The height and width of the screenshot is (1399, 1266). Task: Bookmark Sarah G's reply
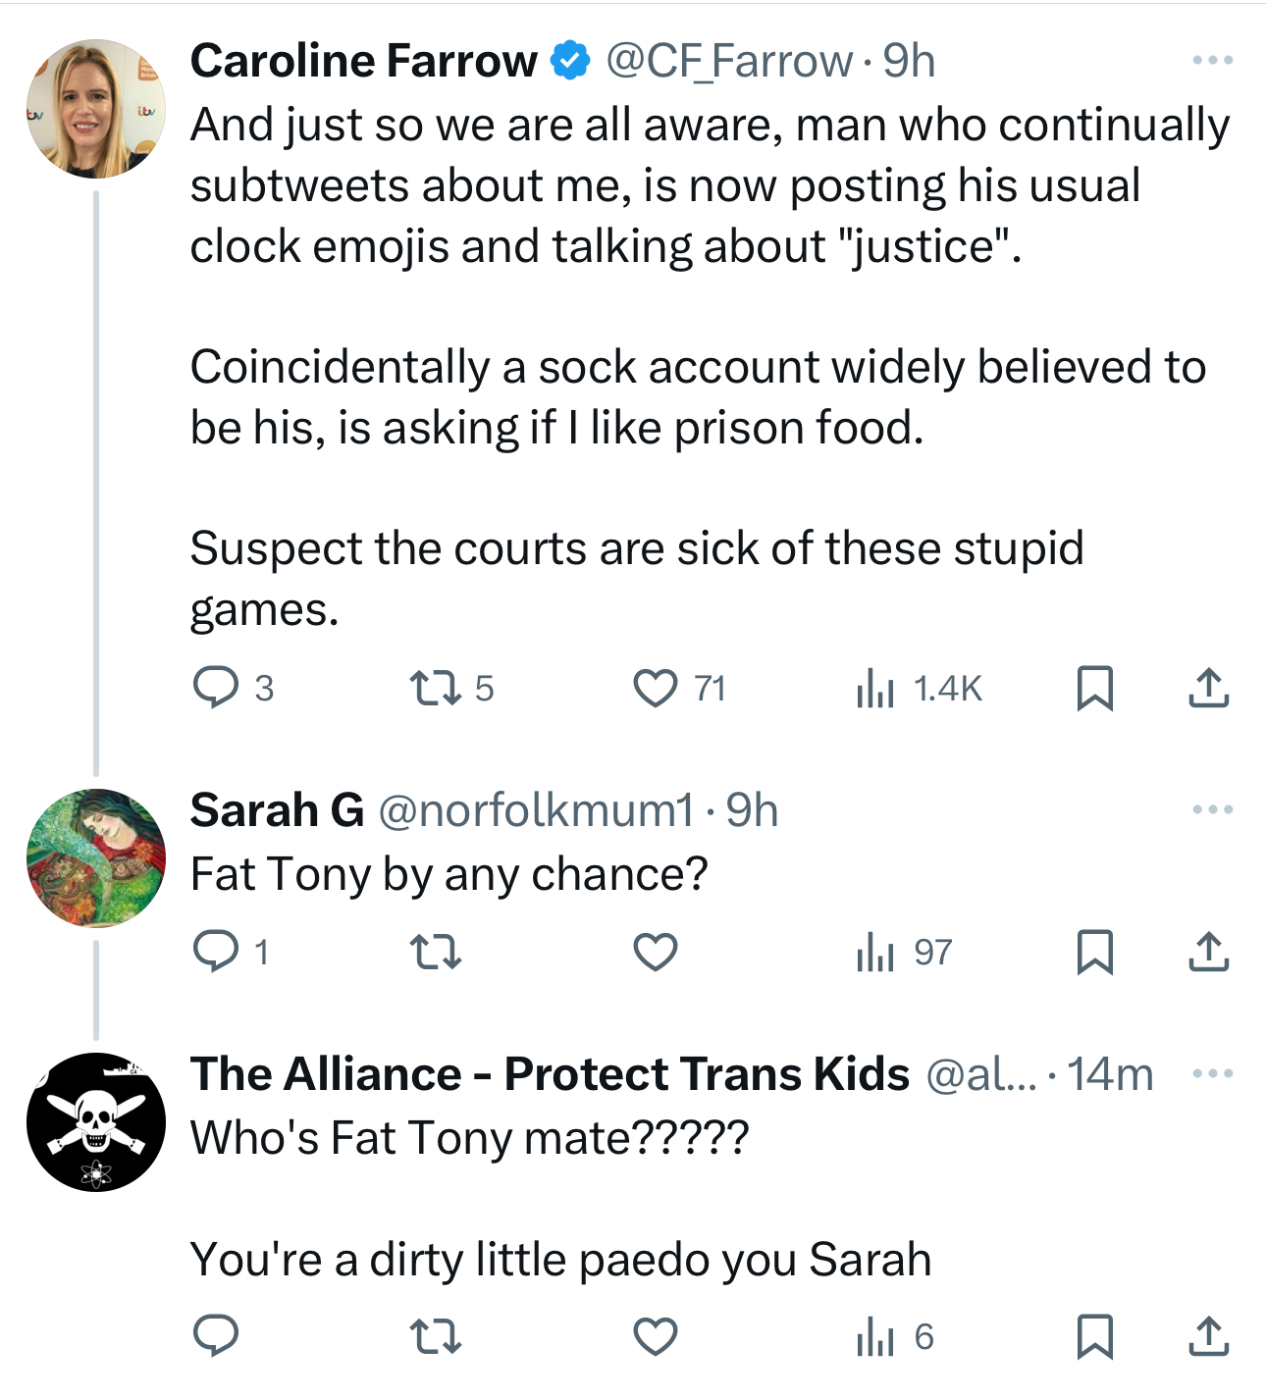pos(1094,952)
